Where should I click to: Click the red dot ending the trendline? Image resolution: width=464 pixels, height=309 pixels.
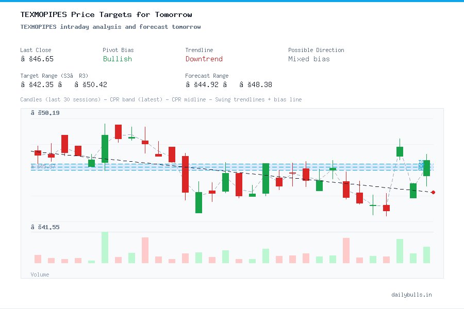tap(433, 193)
